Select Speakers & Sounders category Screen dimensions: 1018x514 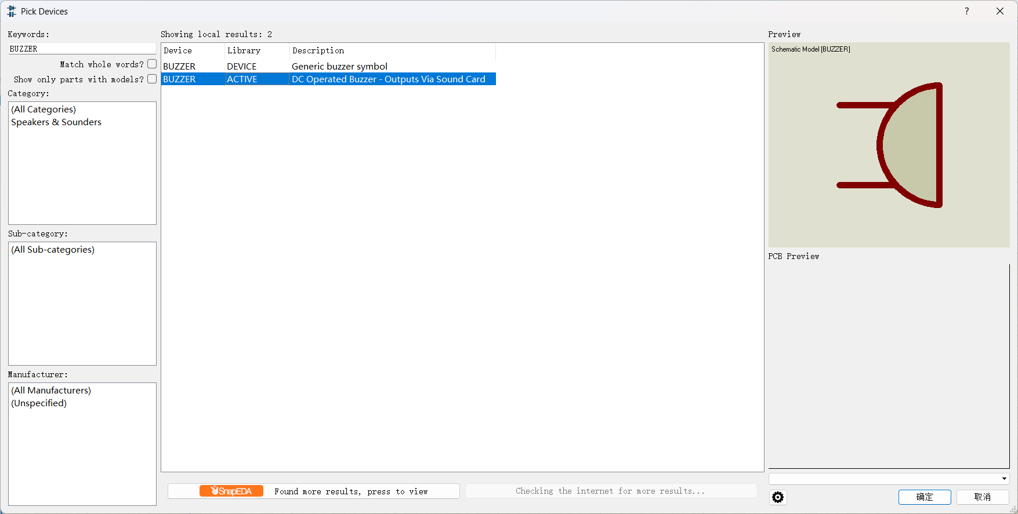[56, 122]
